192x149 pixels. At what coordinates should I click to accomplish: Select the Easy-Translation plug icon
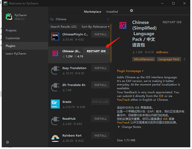[x=55, y=70]
